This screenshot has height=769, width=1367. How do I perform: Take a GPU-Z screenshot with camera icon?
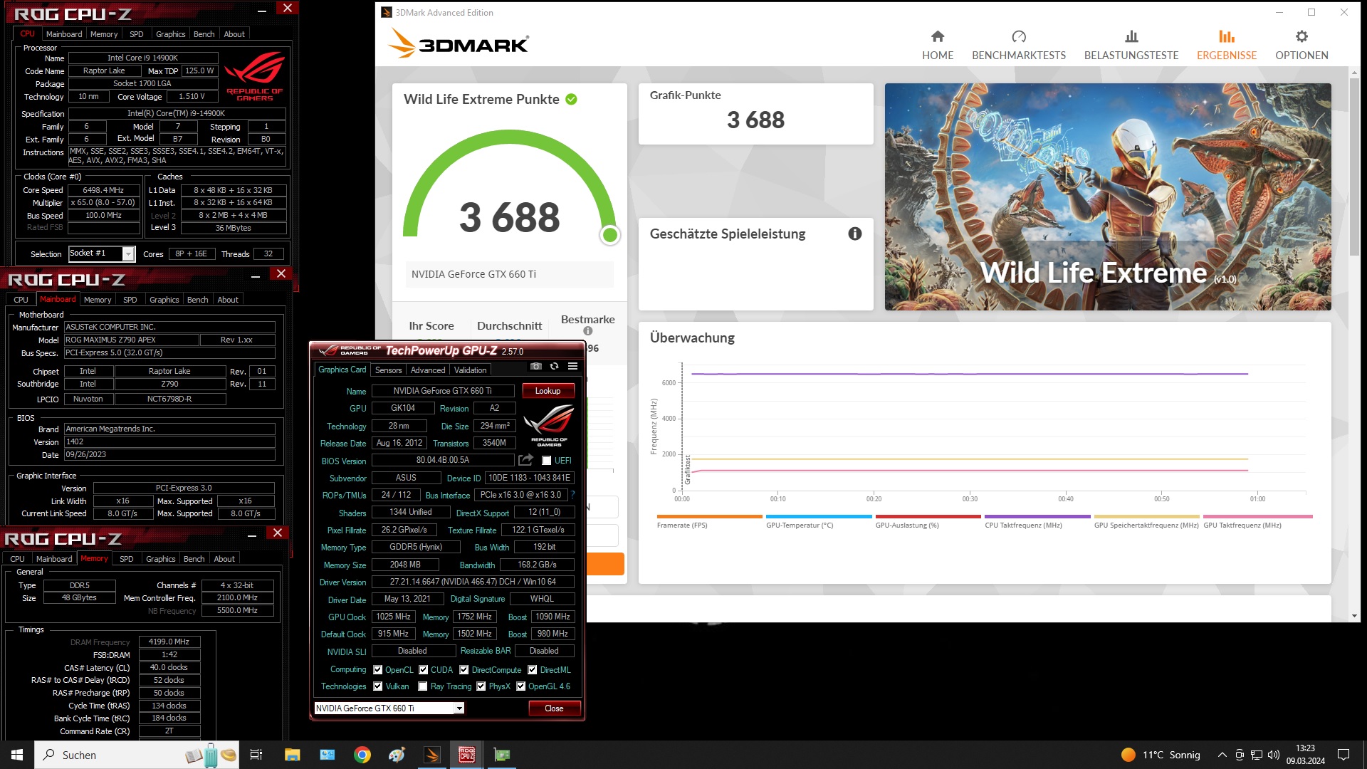[x=536, y=366]
